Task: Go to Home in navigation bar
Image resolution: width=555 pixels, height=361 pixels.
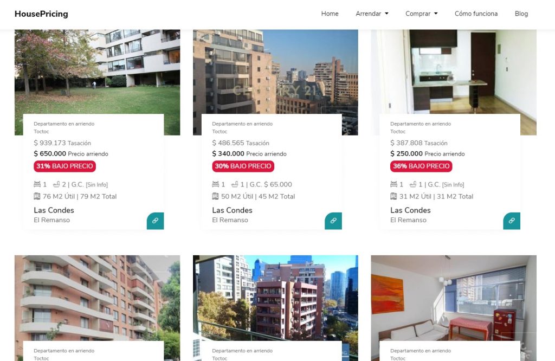Action: (x=330, y=14)
